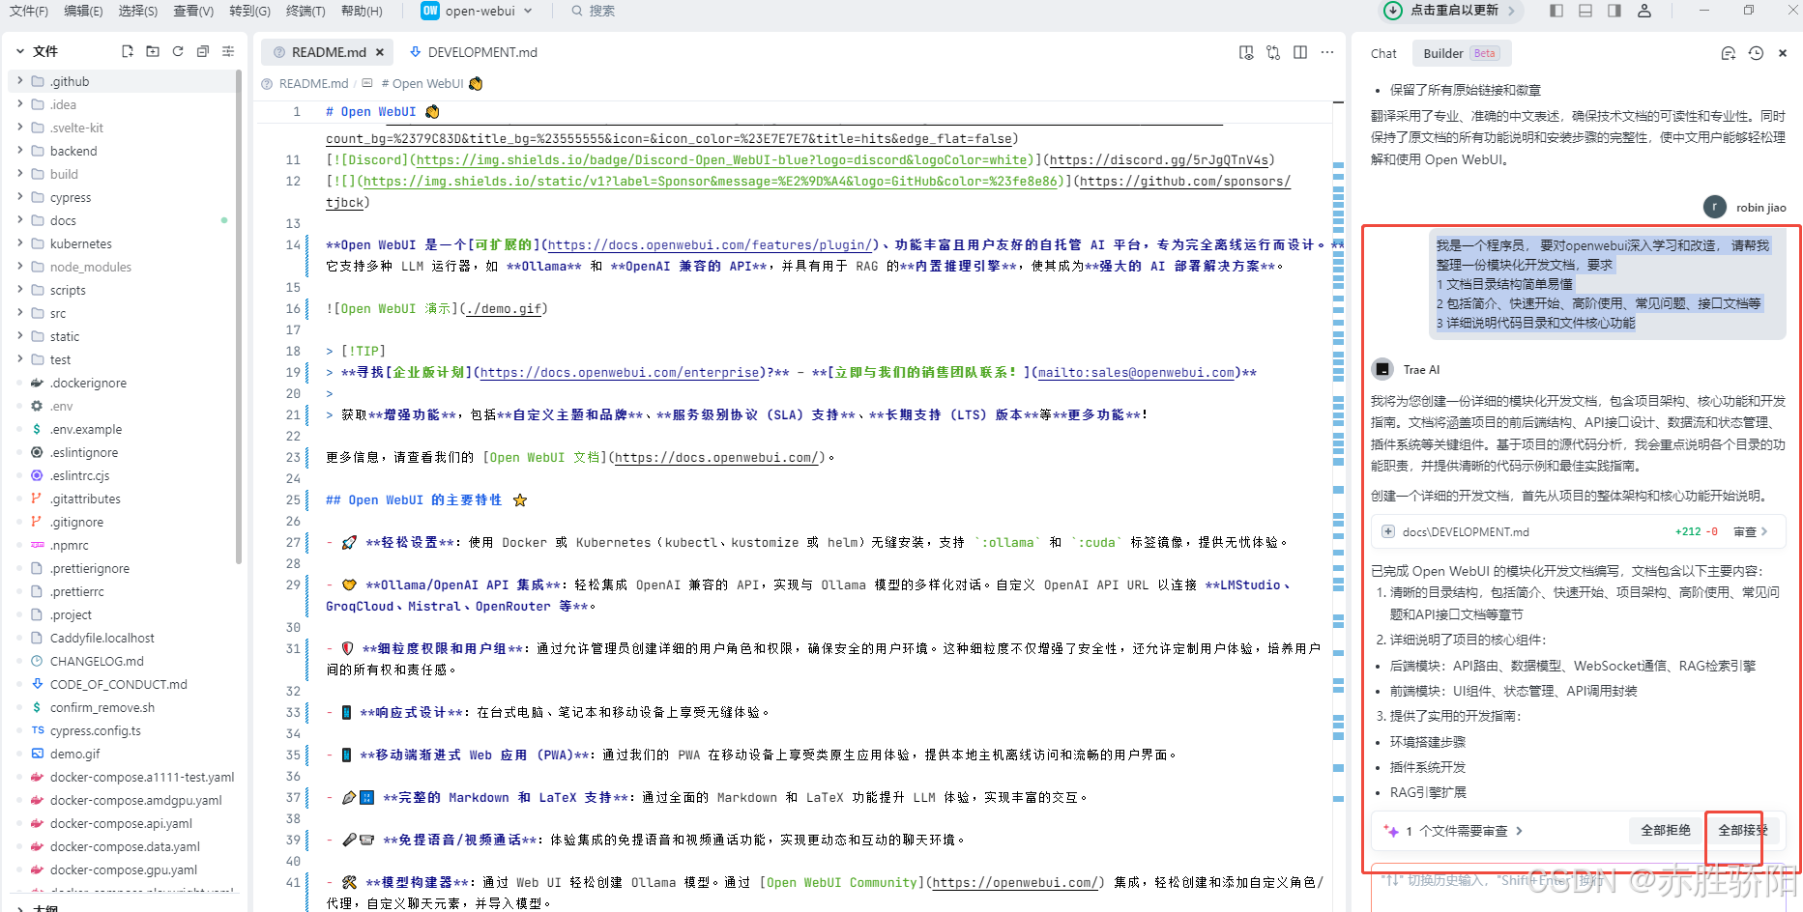Open the 编辑(E) menu
This screenshot has height=912, width=1803.
(83, 11)
